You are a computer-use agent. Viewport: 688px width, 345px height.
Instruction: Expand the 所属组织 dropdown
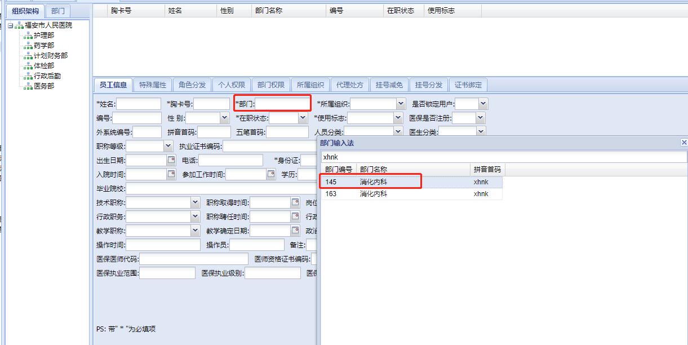tap(401, 104)
